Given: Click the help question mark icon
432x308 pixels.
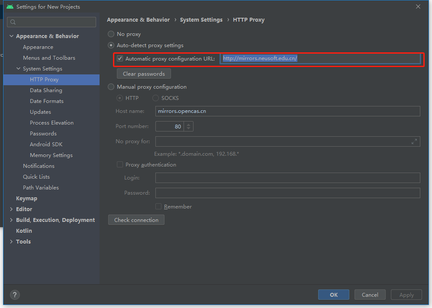Looking at the screenshot, I should click(15, 295).
